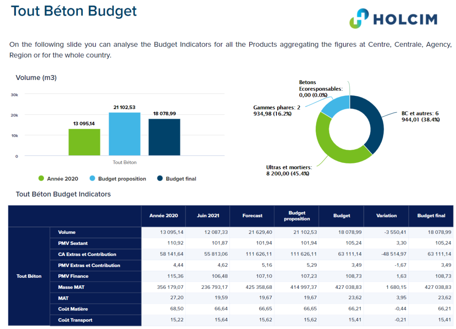Click the CA Extras Année 2020 cell 58 141,64
This screenshot has width=456, height=329.
coord(164,254)
